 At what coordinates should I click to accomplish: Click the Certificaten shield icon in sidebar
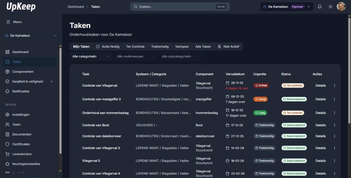[8, 144]
